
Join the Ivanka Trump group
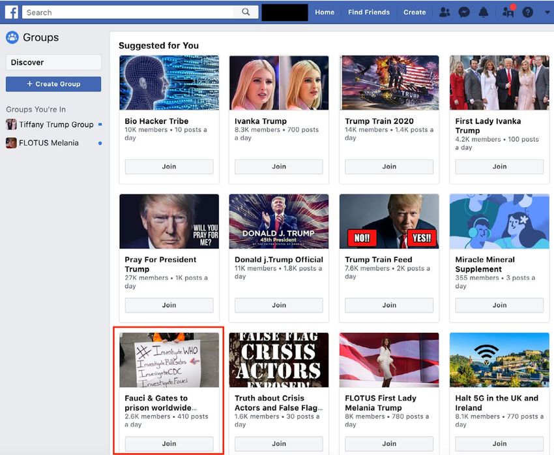[x=279, y=166]
